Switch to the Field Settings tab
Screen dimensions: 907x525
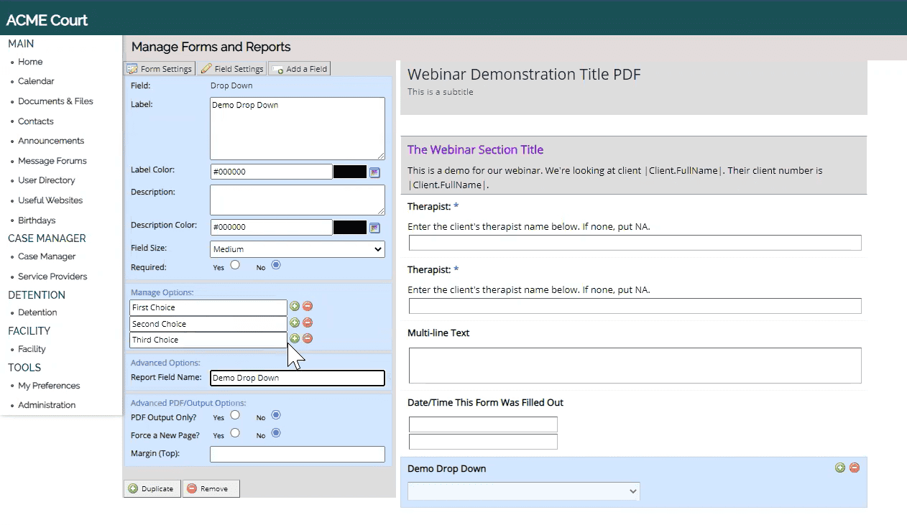tap(232, 69)
